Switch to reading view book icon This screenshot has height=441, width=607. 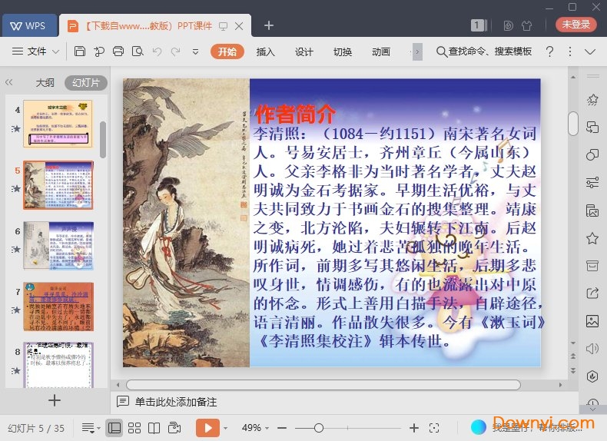click(154, 428)
